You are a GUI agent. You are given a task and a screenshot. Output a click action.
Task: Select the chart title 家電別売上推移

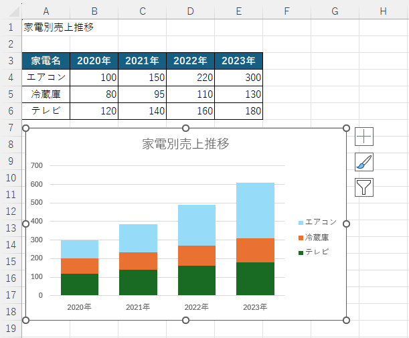185,143
